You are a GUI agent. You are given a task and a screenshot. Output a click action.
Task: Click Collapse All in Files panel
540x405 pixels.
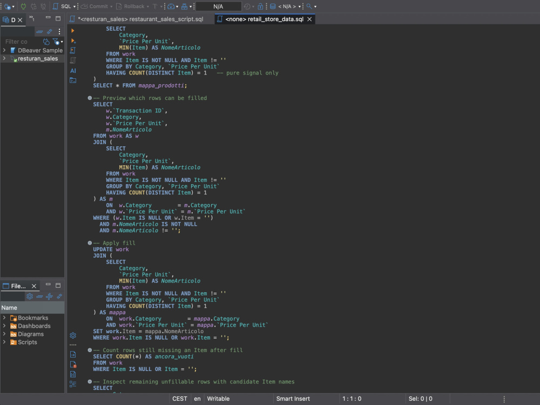click(39, 296)
